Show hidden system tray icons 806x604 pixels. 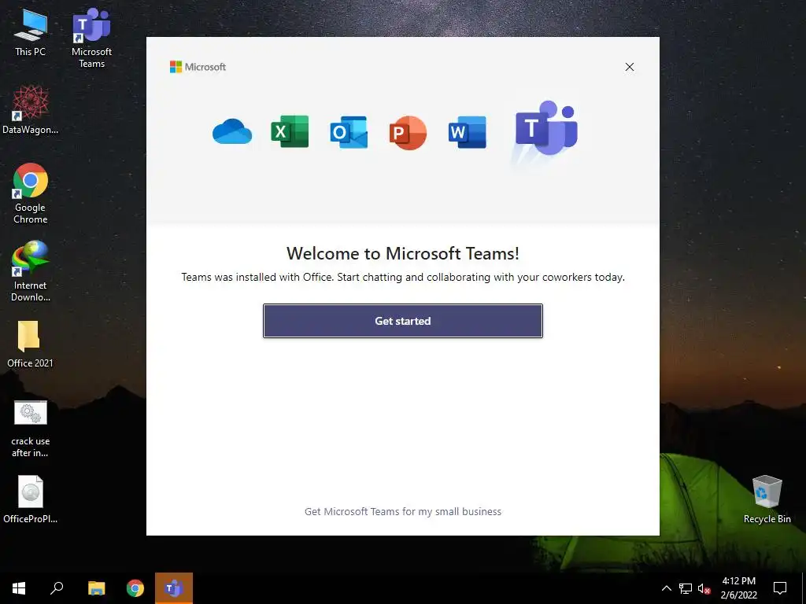[666, 588]
